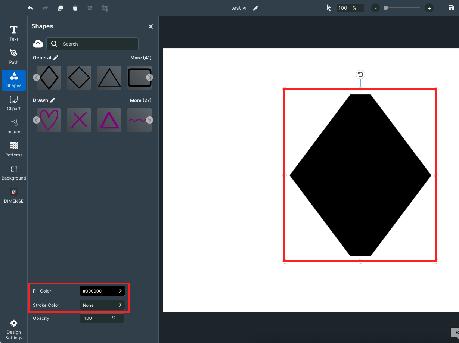
Task: Open the Path tool
Action: 14,57
